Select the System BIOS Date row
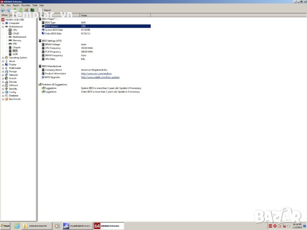This screenshot has height=230, width=307. (x=54, y=30)
